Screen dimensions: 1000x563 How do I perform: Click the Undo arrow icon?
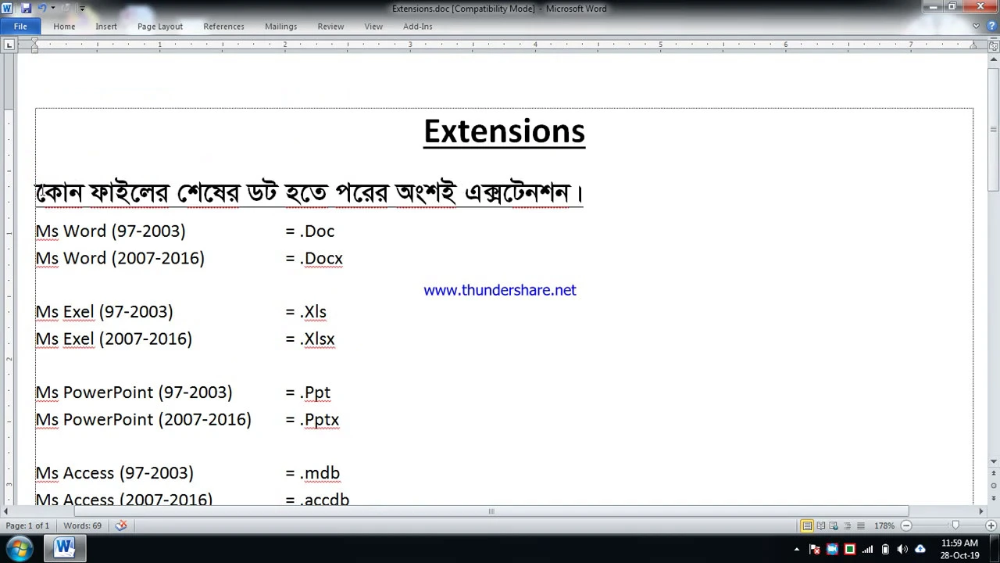(42, 8)
